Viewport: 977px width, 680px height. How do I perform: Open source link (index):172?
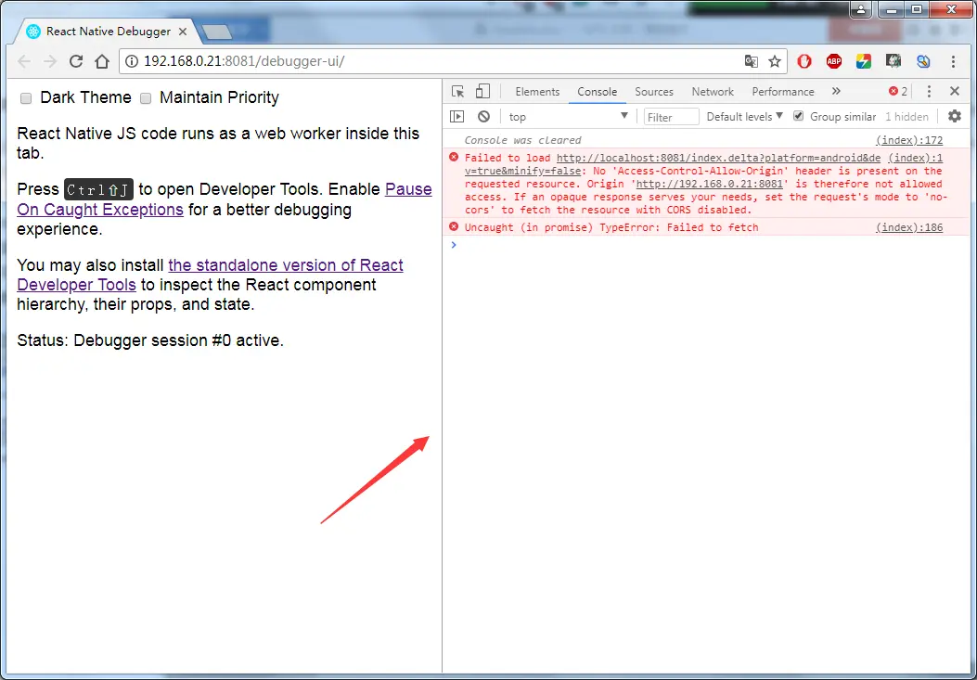(x=909, y=140)
